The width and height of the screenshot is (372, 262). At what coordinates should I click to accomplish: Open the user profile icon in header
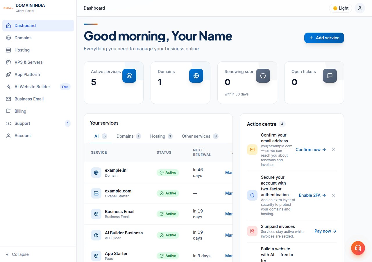(360, 8)
